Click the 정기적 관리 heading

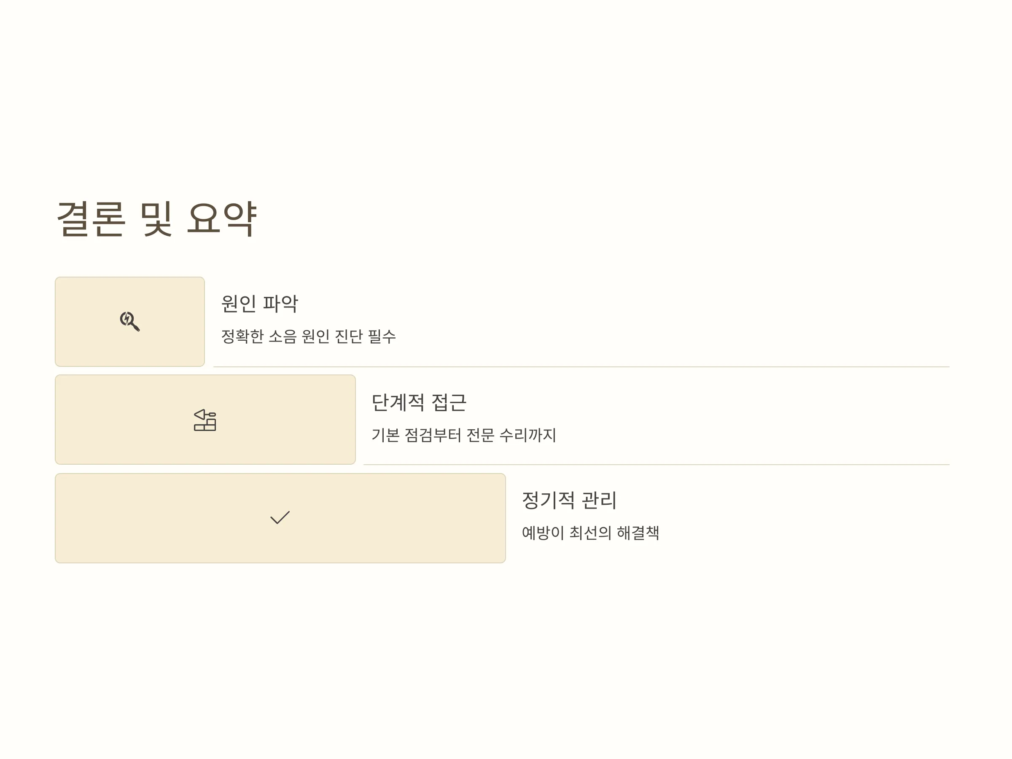(569, 500)
